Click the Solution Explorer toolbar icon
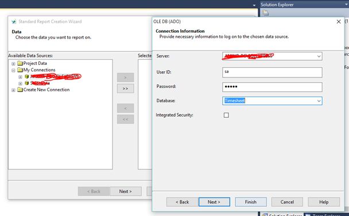The width and height of the screenshot is (349, 216). click(x=265, y=13)
